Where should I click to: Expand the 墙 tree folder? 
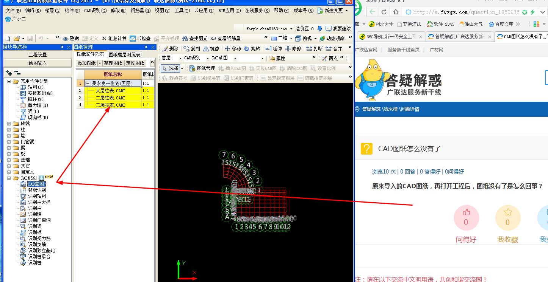[9, 136]
